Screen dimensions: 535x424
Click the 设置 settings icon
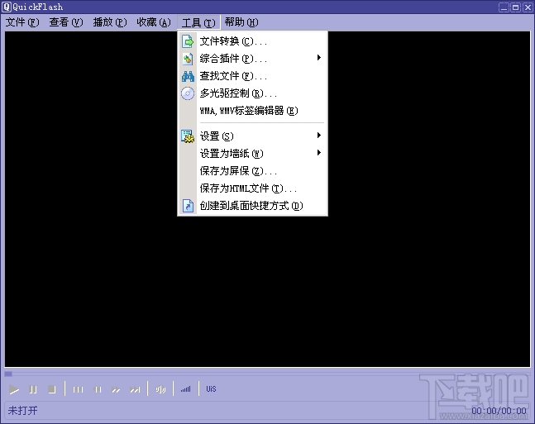188,136
